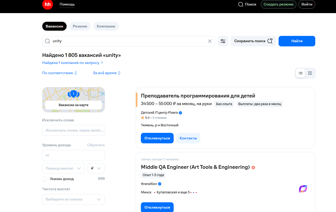The height and width of the screenshot is (212, 336).
Task: Open the currency ₽ dropdown
Action: coord(96,168)
